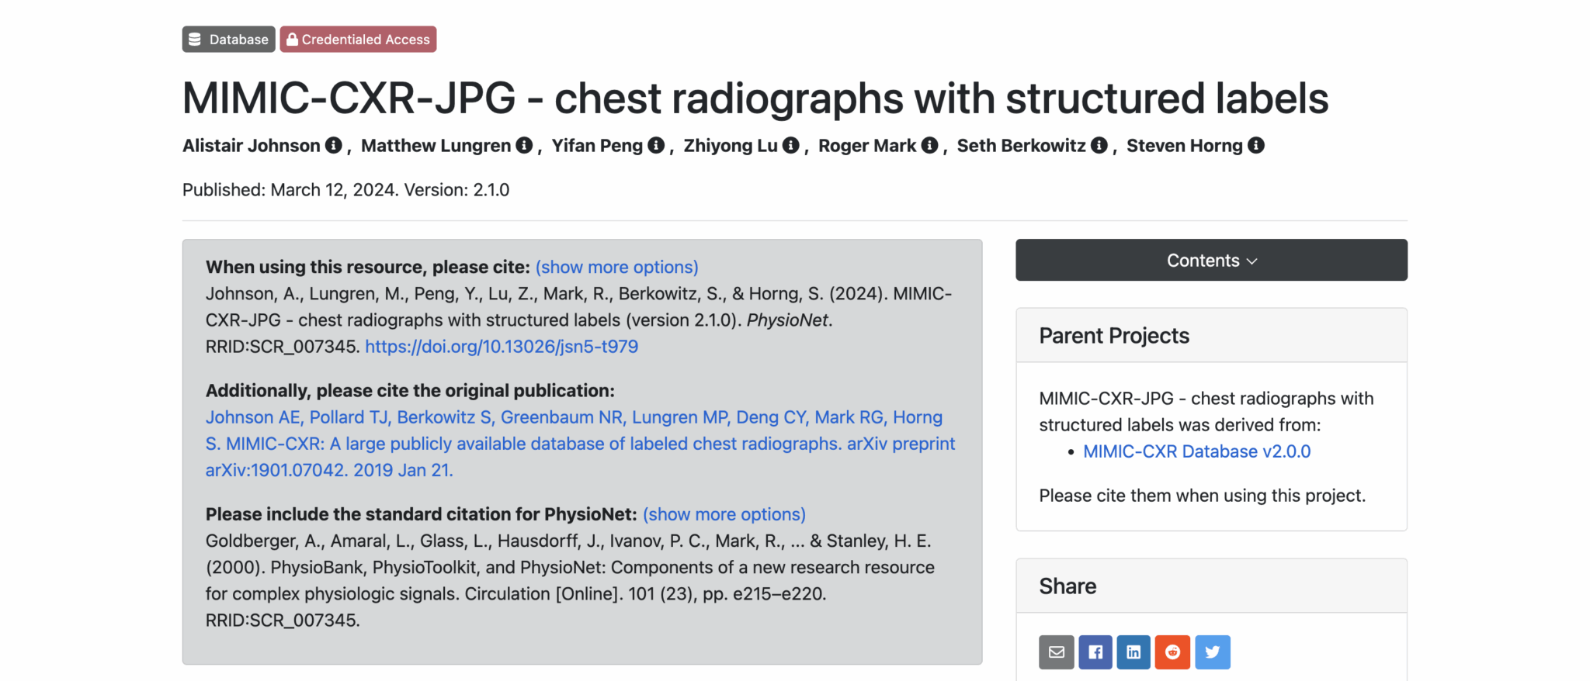Open the original MIMIC-CXR arXiv publication link
The width and height of the screenshot is (1590, 681).
pos(579,444)
